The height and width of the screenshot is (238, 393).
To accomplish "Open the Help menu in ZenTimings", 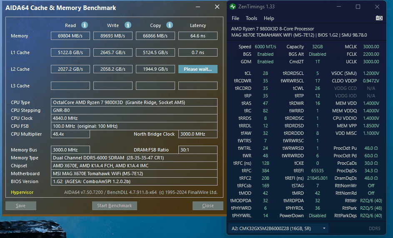I will 269,18.
